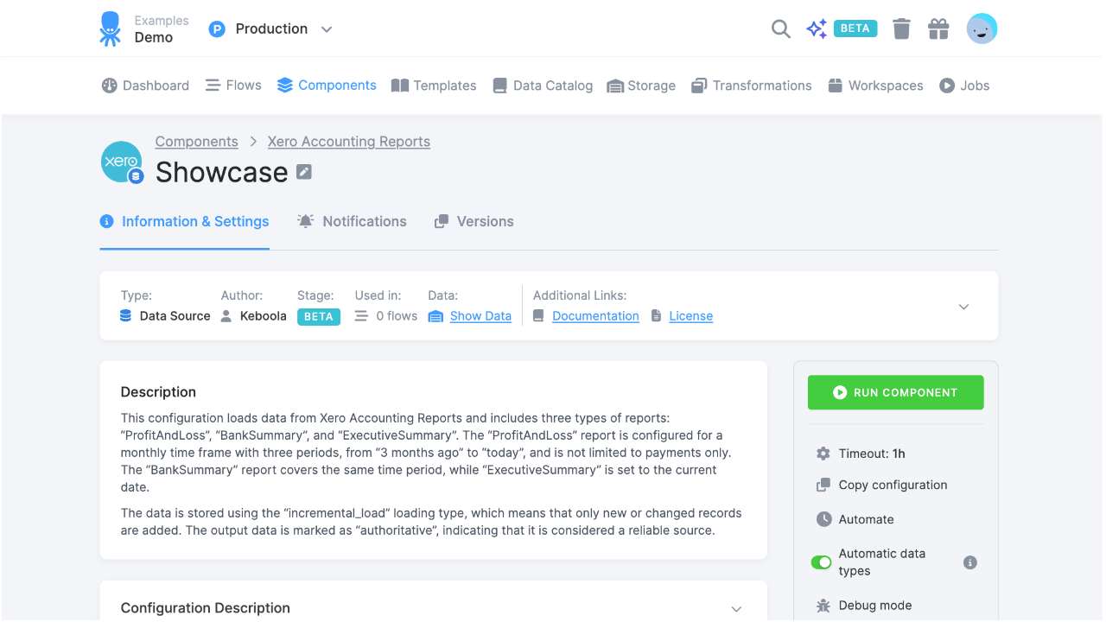Screen dimensions: 1106x622
Task: Click the RUN COMPONENT button
Action: point(895,392)
